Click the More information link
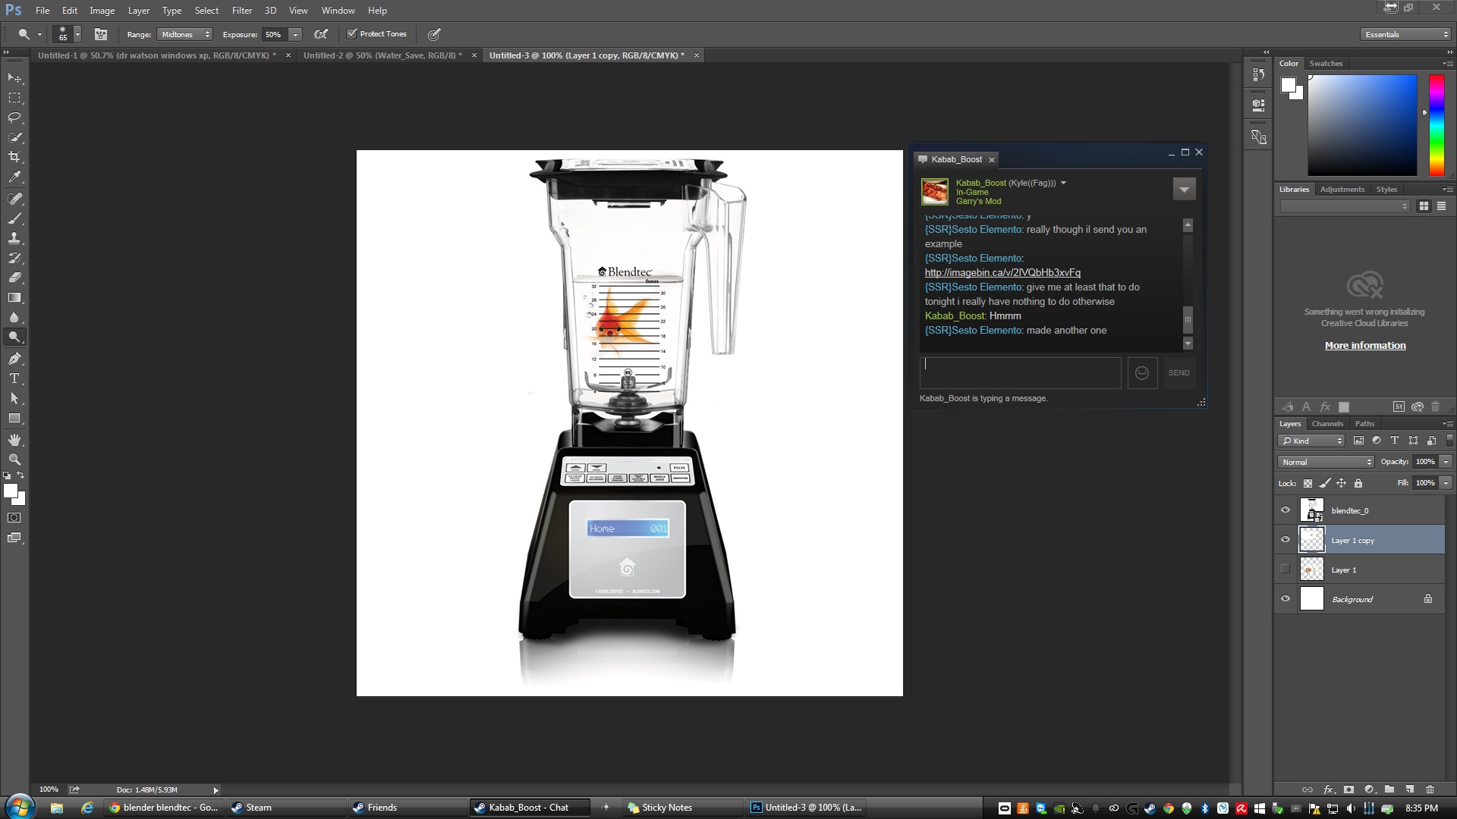This screenshot has height=819, width=1457. (x=1365, y=345)
